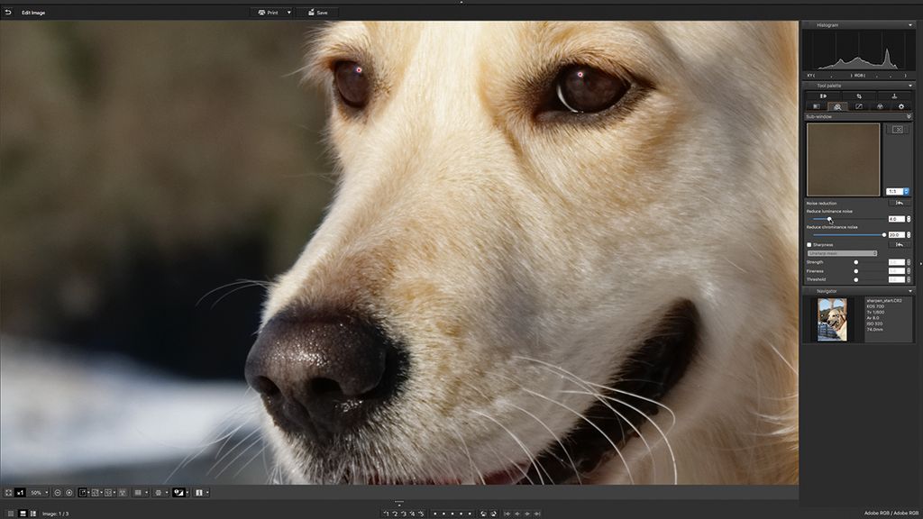Click the Save button at the top
The height and width of the screenshot is (519, 923).
pyautogui.click(x=317, y=13)
